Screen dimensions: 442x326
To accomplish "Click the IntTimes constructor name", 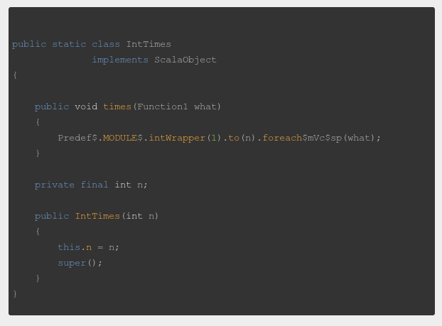I will 97,216.
